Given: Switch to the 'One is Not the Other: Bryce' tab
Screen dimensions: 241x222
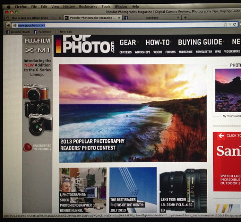Looking at the screenshot, I should [33, 18].
